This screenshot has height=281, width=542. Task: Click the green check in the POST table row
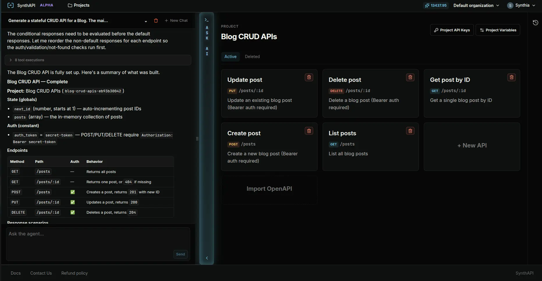click(72, 192)
